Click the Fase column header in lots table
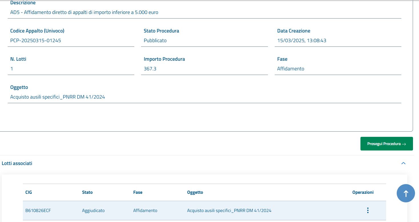 click(x=138, y=192)
